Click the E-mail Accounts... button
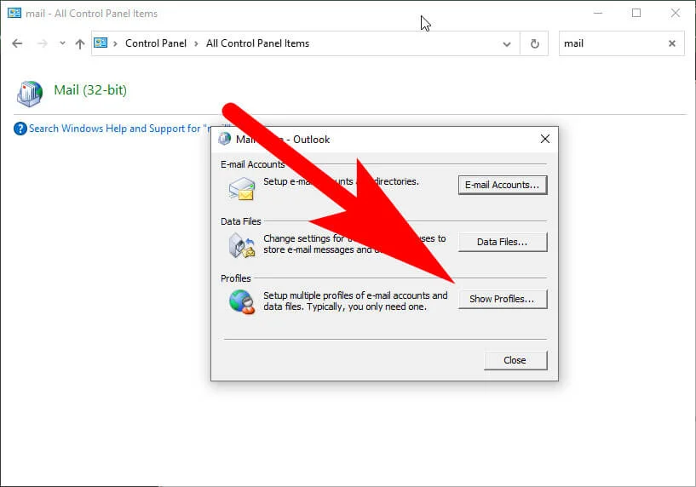The height and width of the screenshot is (487, 696). point(503,185)
